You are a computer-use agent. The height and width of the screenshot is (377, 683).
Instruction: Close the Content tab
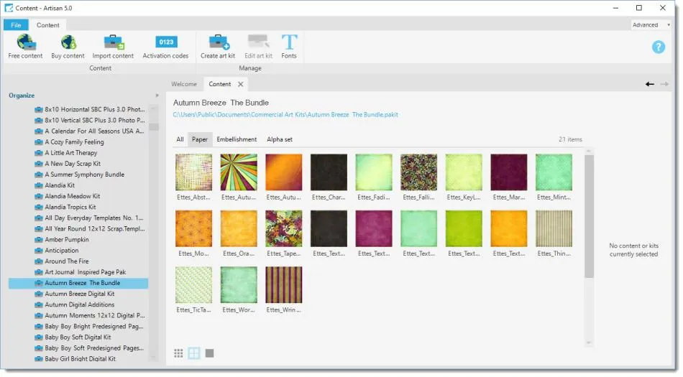240,84
